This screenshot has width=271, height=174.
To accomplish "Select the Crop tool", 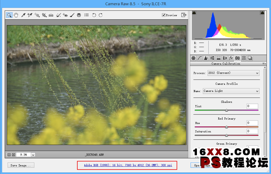I will 44,15.
